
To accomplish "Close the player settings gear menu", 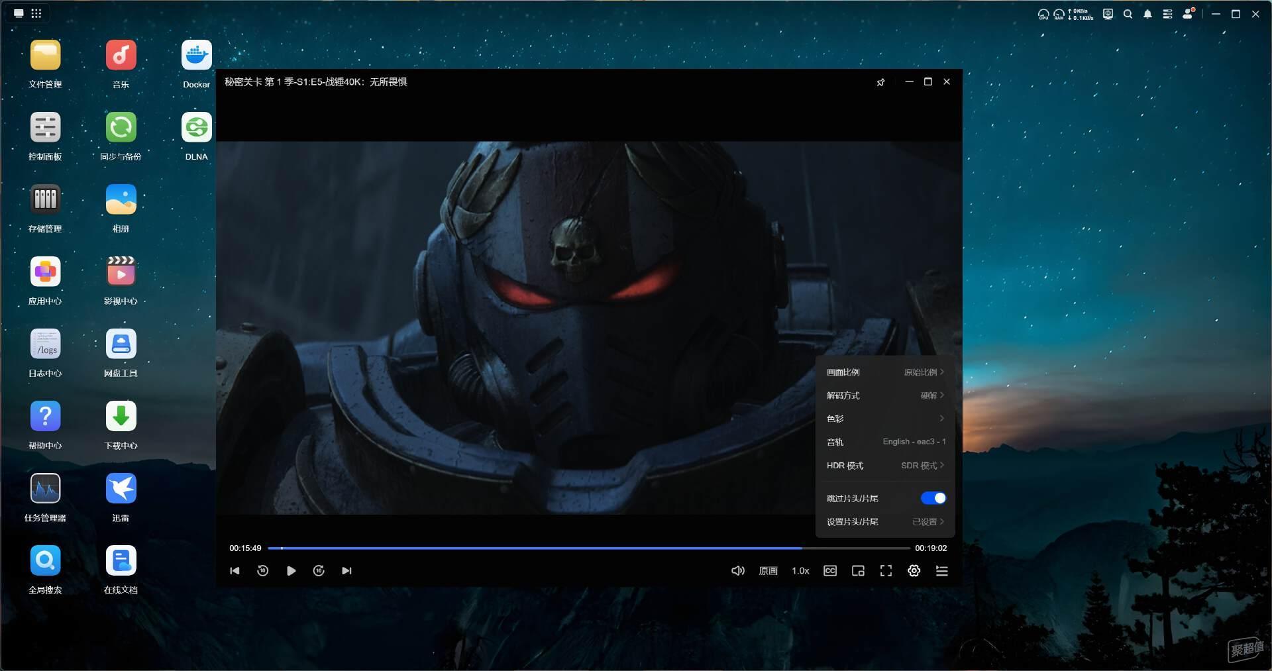I will click(x=914, y=571).
